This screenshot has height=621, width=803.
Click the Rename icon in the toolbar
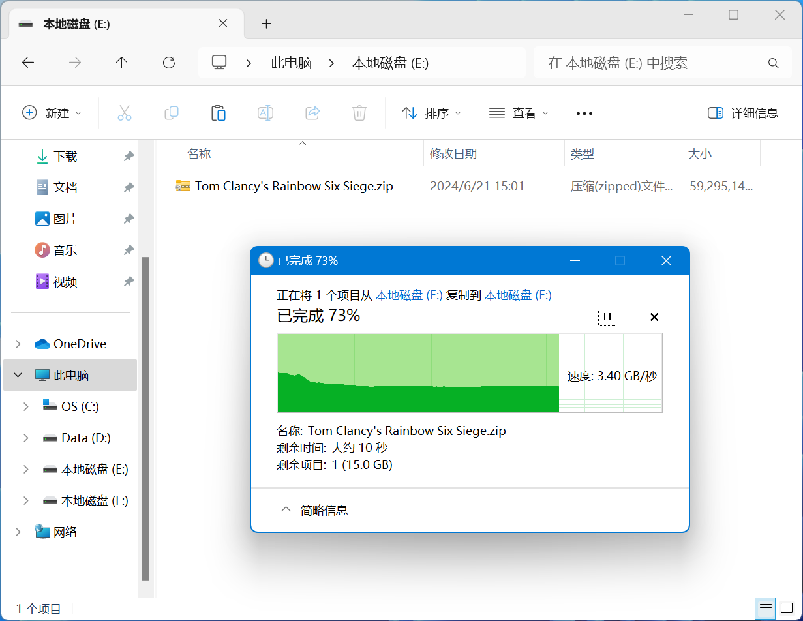coord(265,112)
